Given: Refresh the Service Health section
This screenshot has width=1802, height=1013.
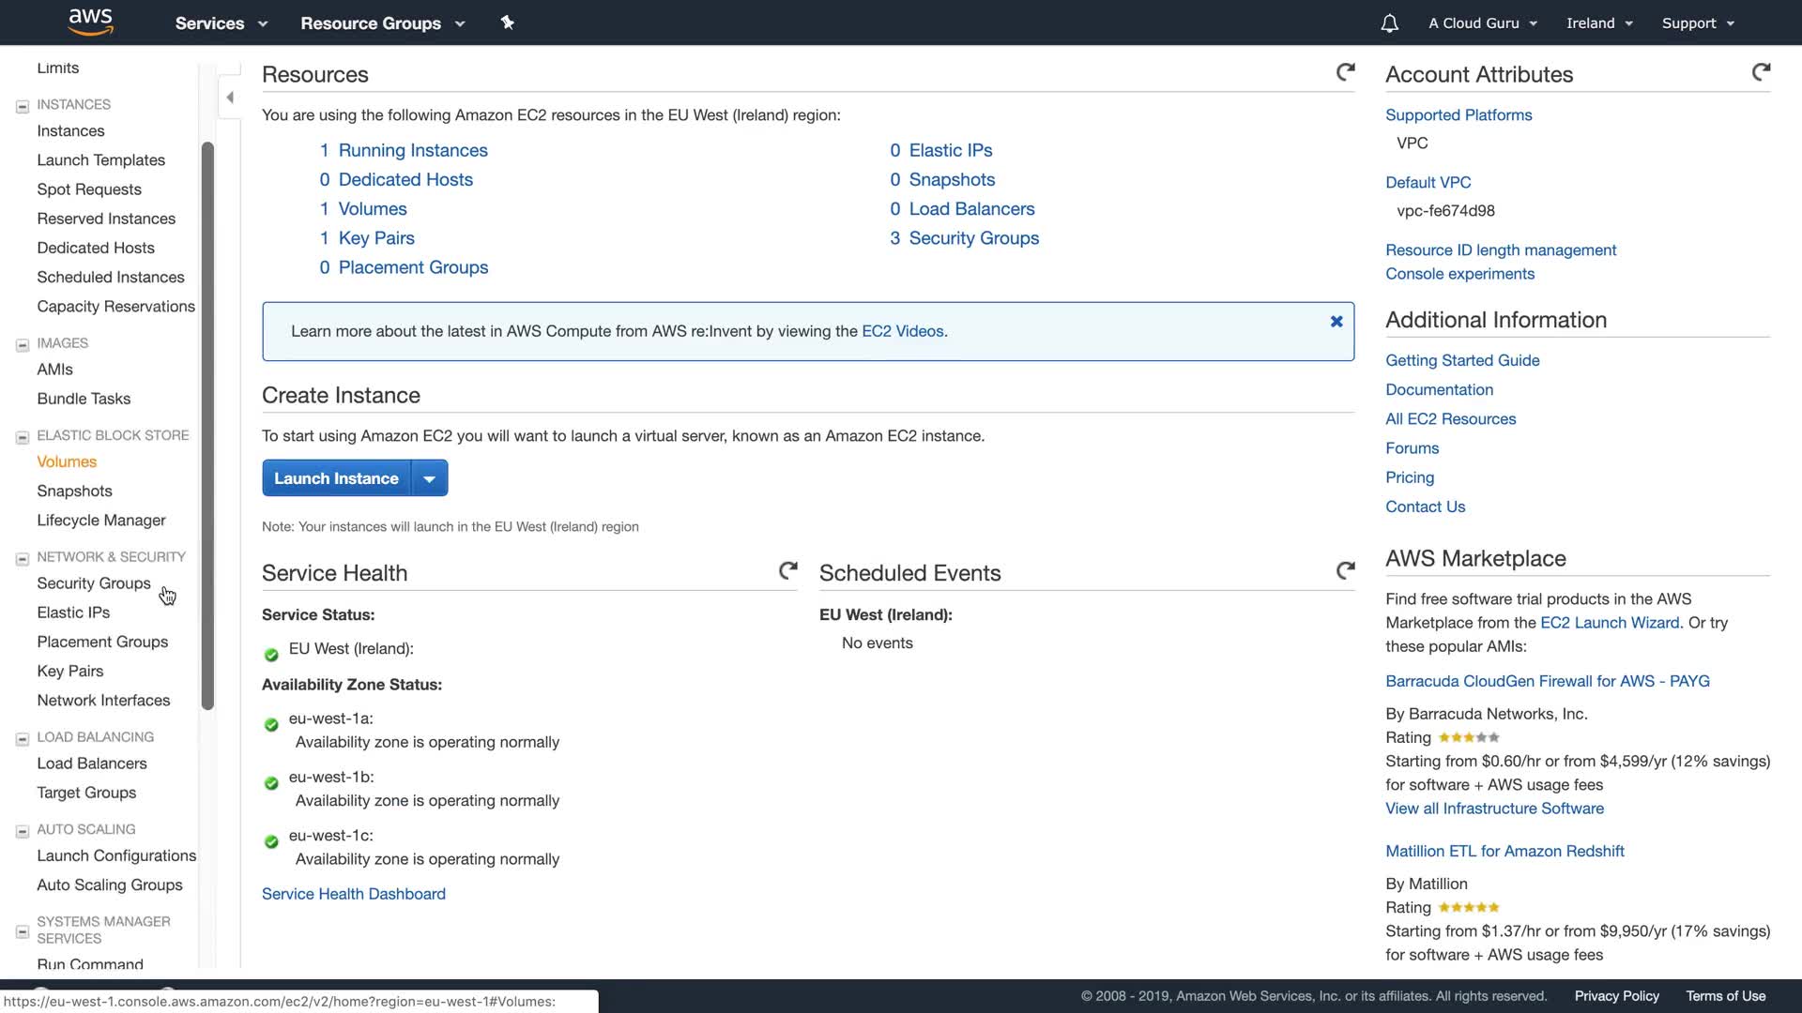Looking at the screenshot, I should (x=787, y=570).
